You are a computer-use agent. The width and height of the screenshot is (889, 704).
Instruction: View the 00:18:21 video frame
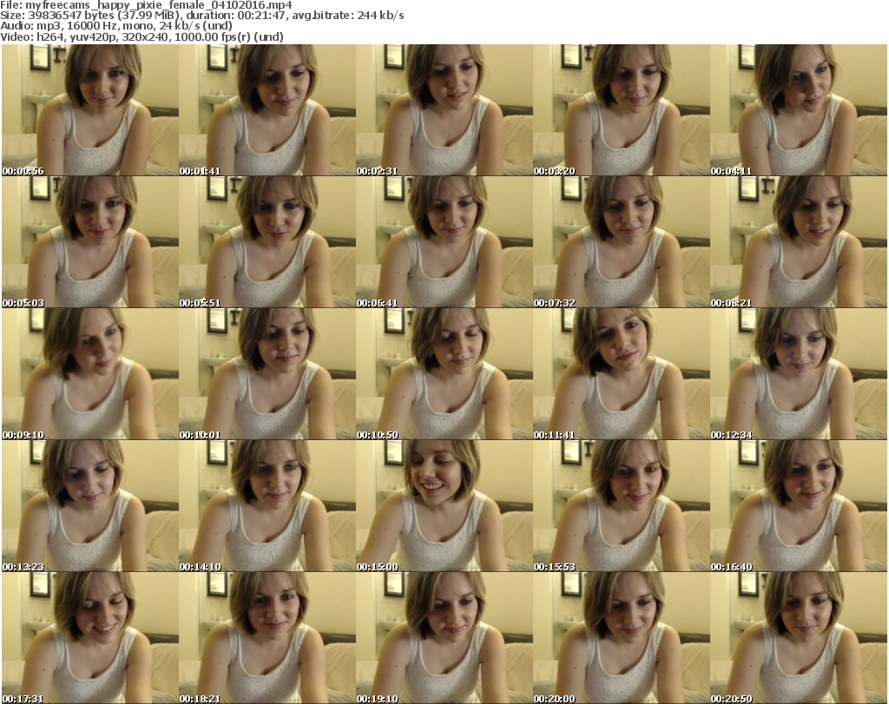point(267,638)
